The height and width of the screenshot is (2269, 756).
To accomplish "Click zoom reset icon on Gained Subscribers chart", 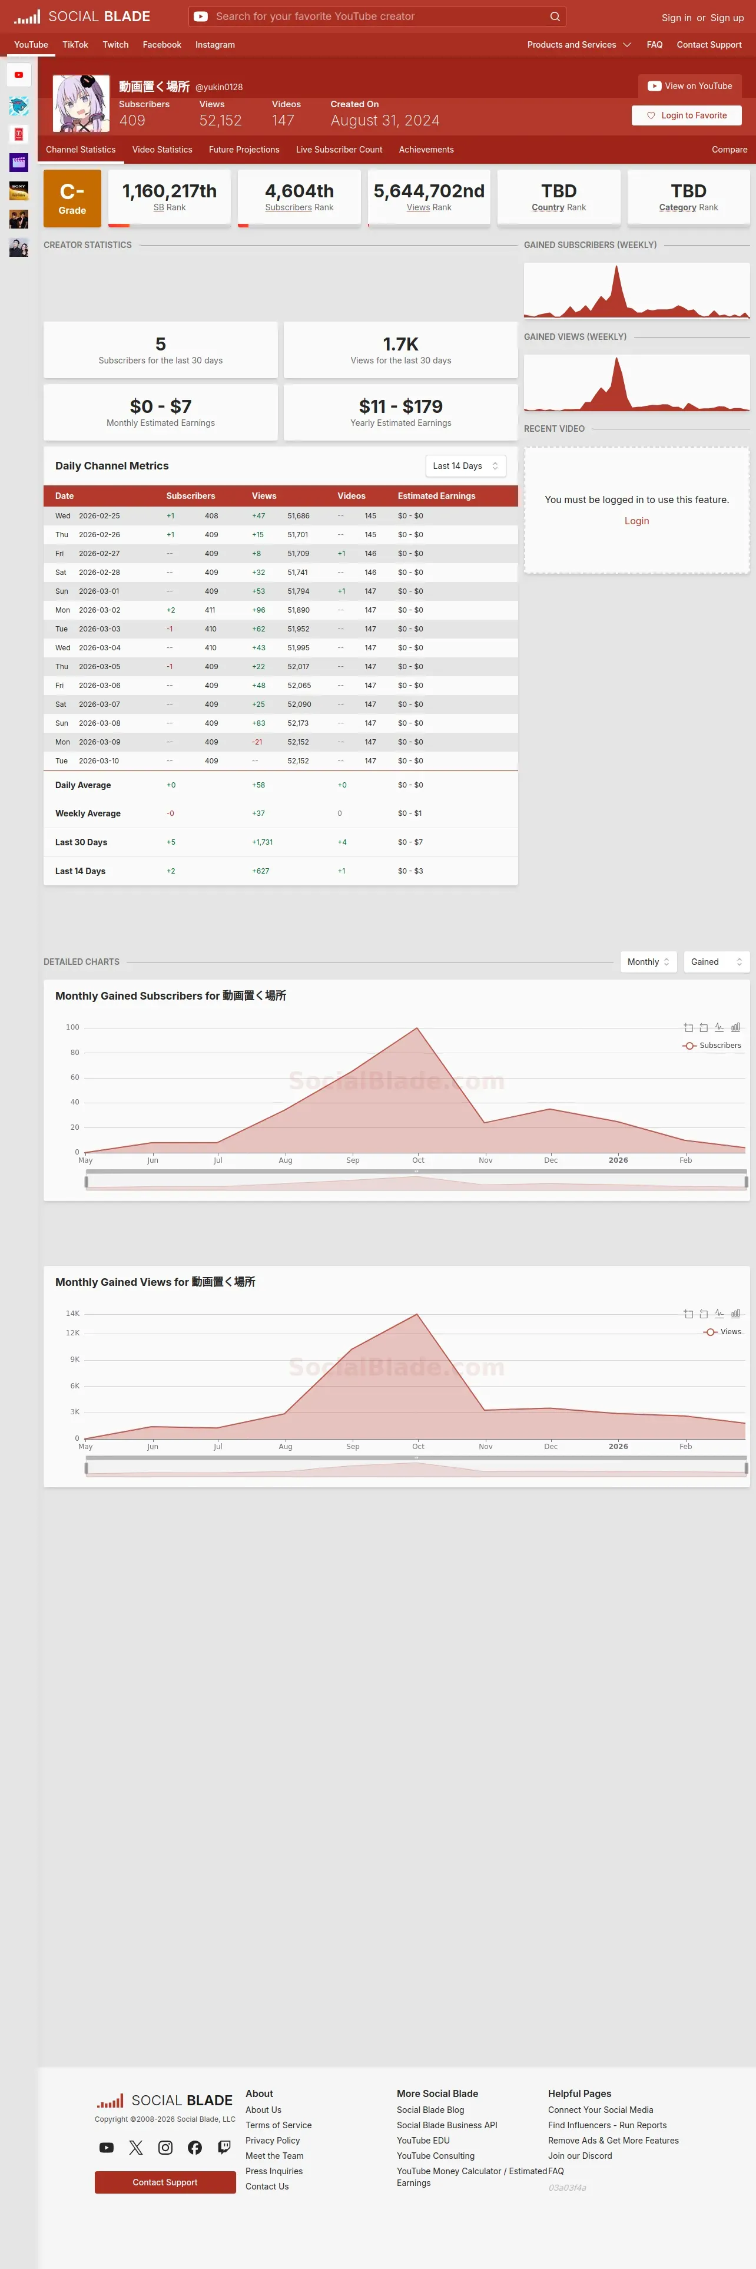I will pos(703,1028).
